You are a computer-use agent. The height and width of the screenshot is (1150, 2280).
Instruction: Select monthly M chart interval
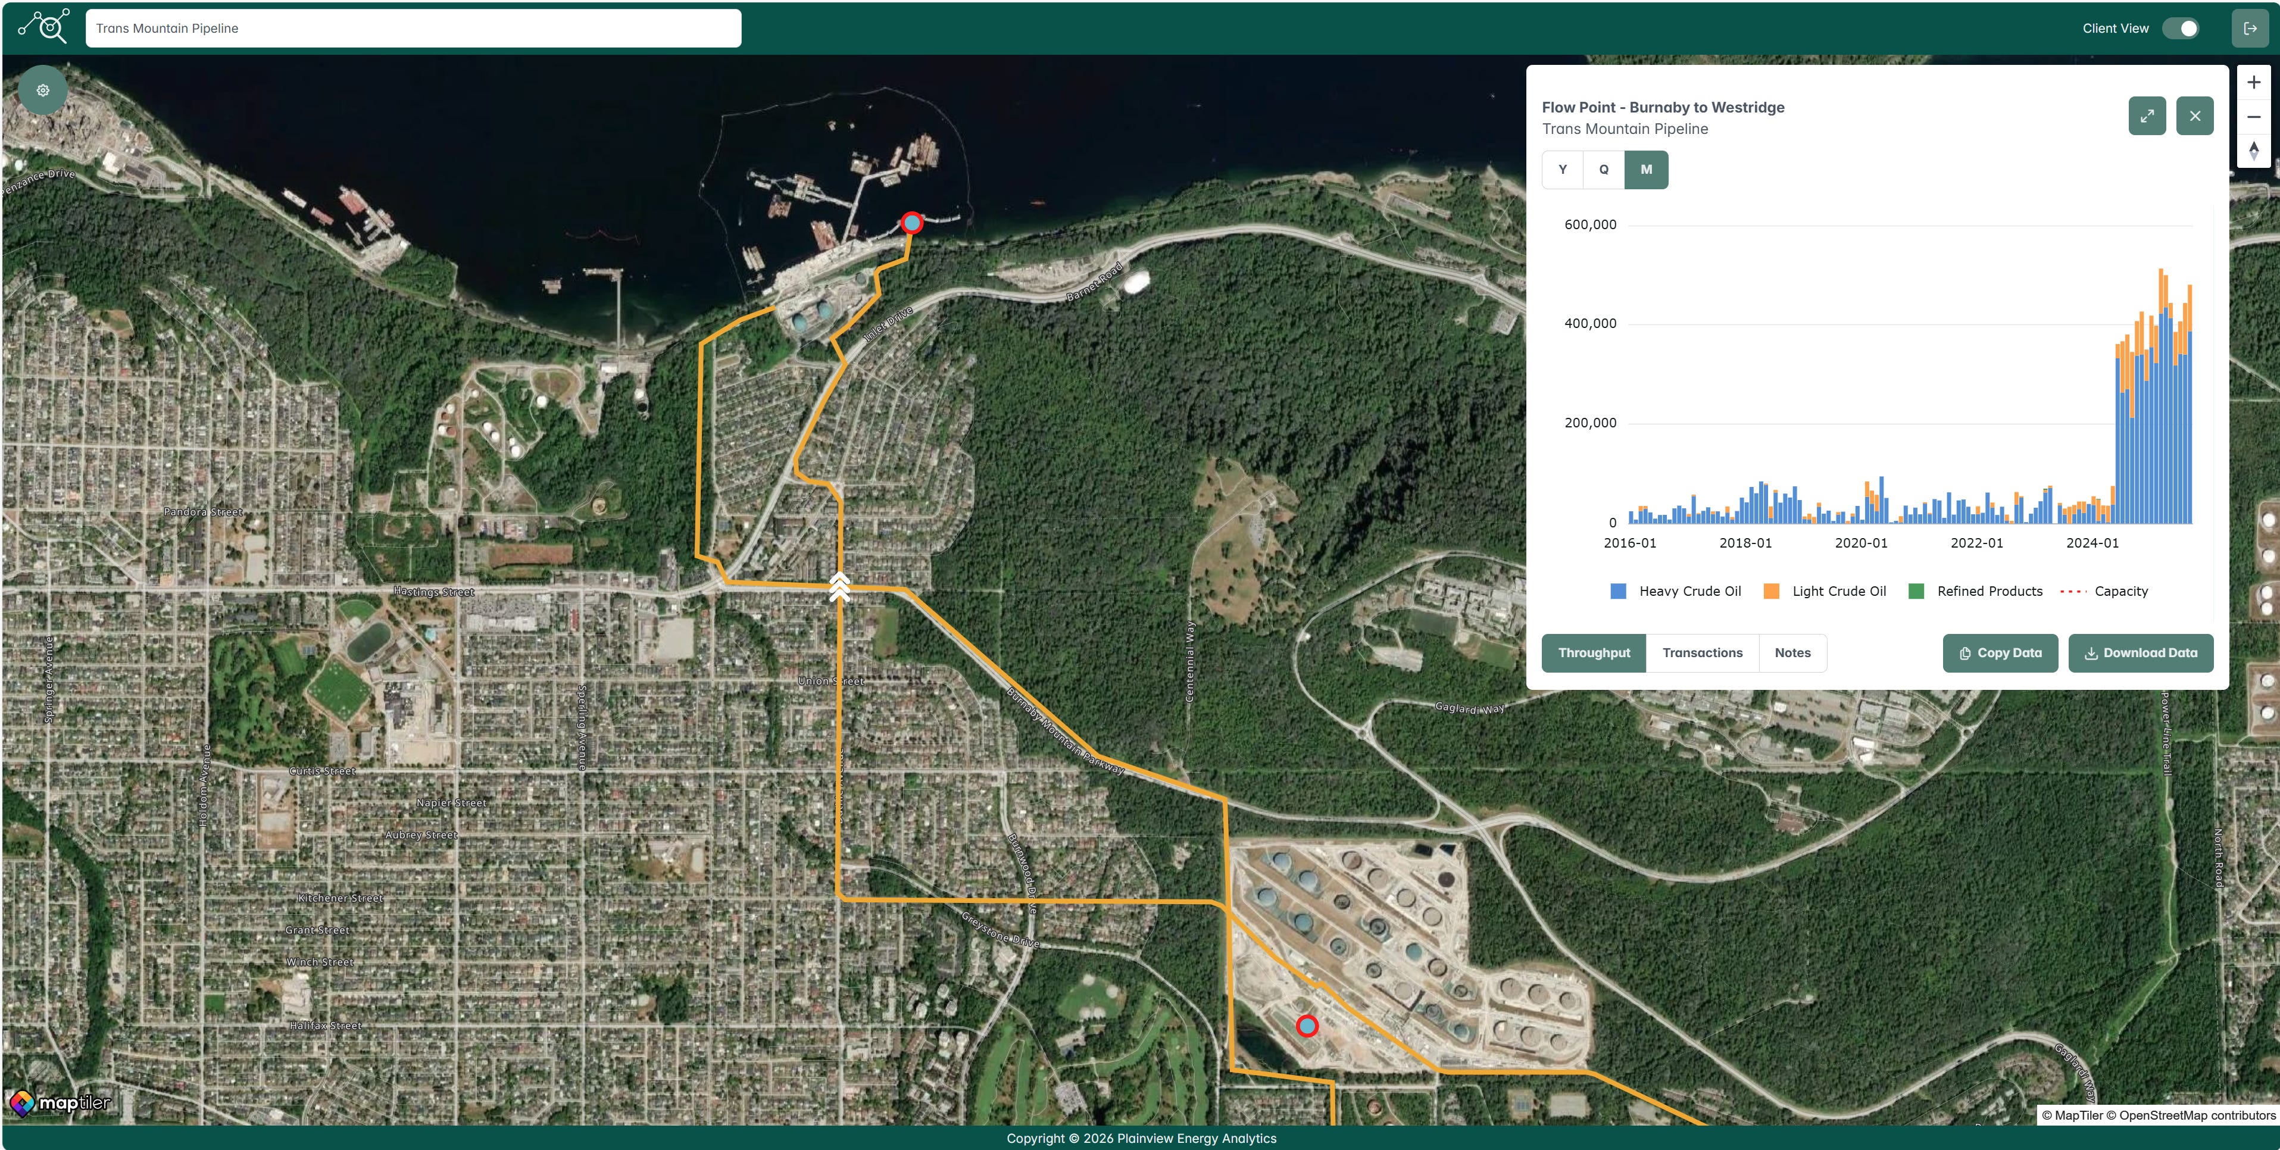click(x=1645, y=169)
